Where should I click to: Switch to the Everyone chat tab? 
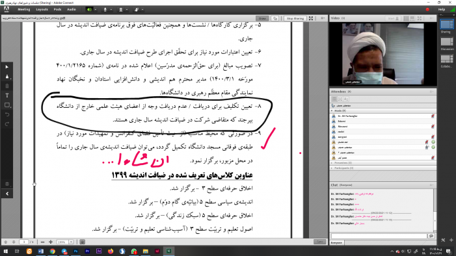point(336,242)
